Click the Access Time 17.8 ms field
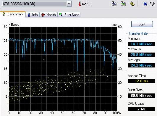Screen dimensions: 157x116 coord(141,81)
